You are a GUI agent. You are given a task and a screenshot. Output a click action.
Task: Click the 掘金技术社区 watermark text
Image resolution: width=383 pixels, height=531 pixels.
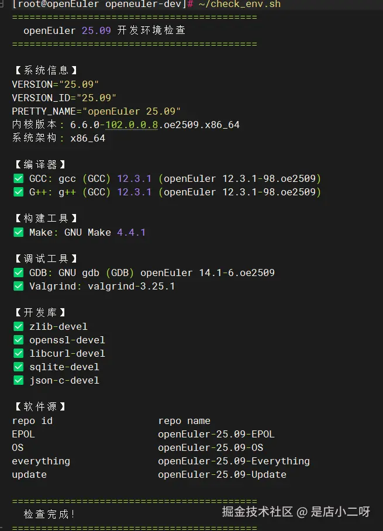257,512
